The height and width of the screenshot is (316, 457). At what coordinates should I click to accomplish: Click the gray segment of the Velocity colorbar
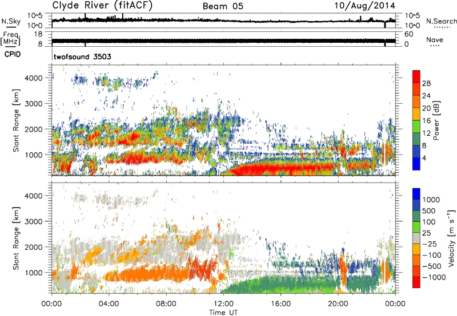(x=416, y=238)
